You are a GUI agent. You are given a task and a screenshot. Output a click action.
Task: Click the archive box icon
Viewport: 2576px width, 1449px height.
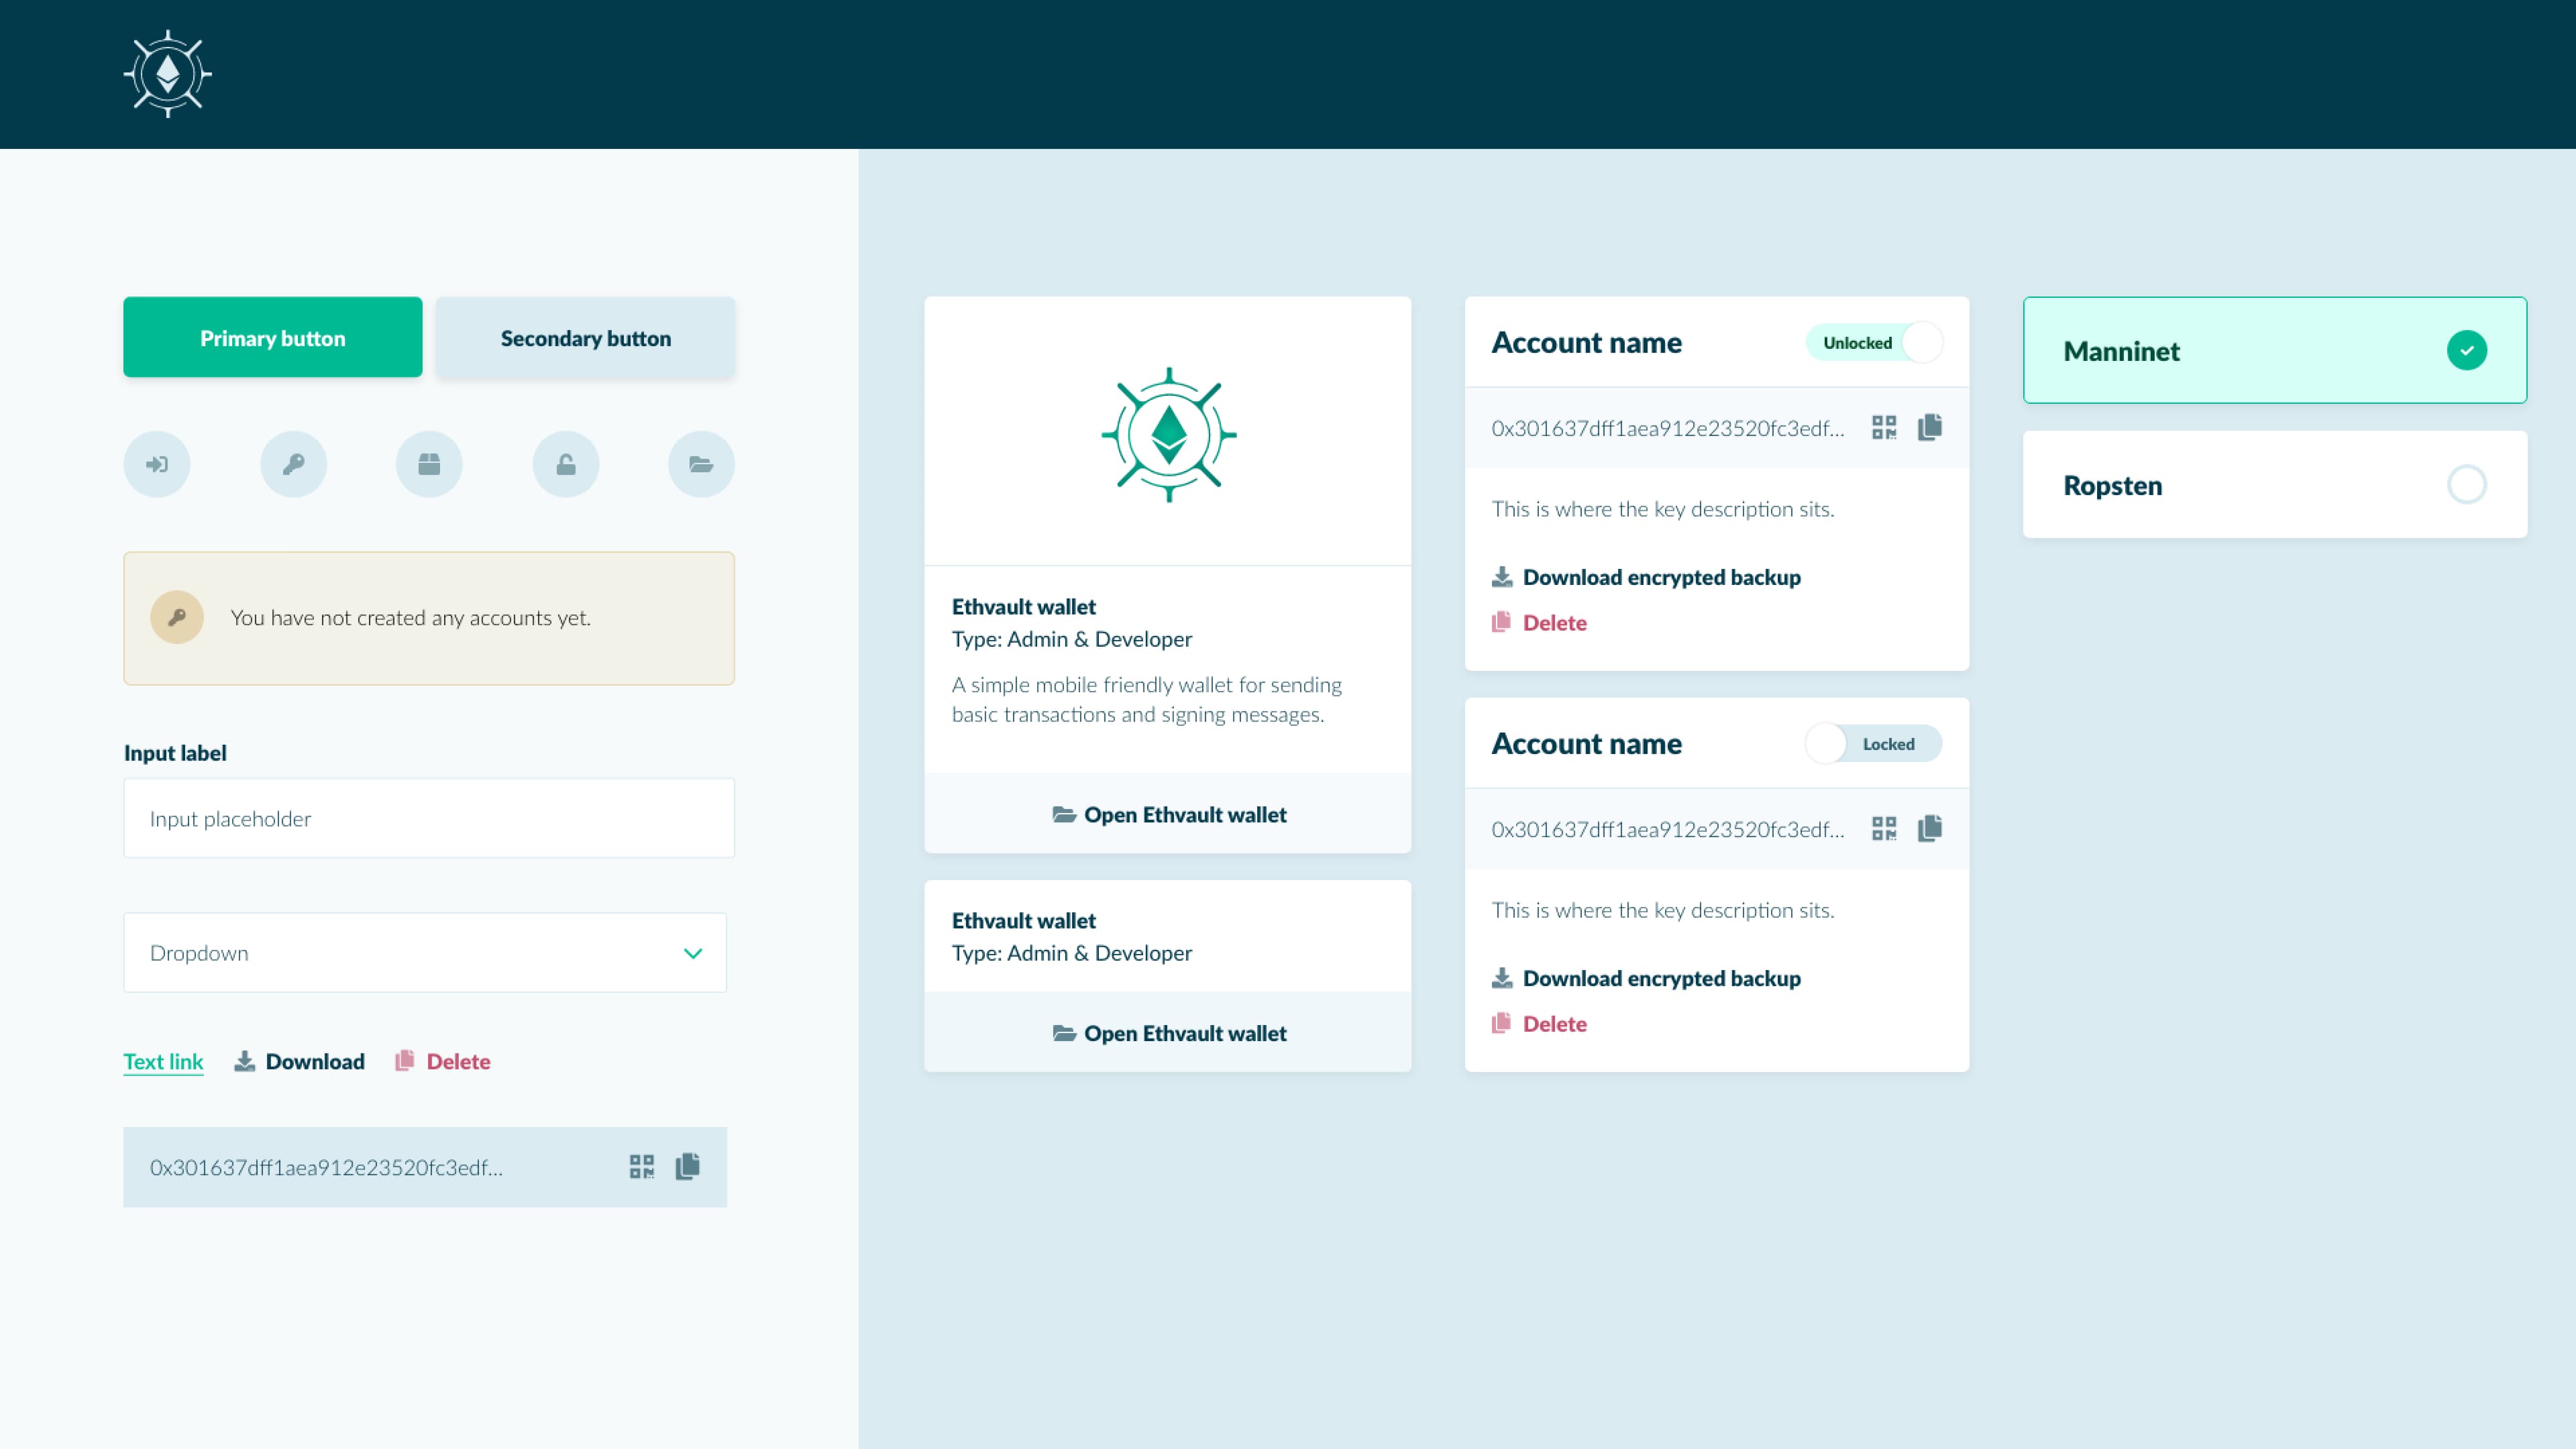pyautogui.click(x=429, y=464)
